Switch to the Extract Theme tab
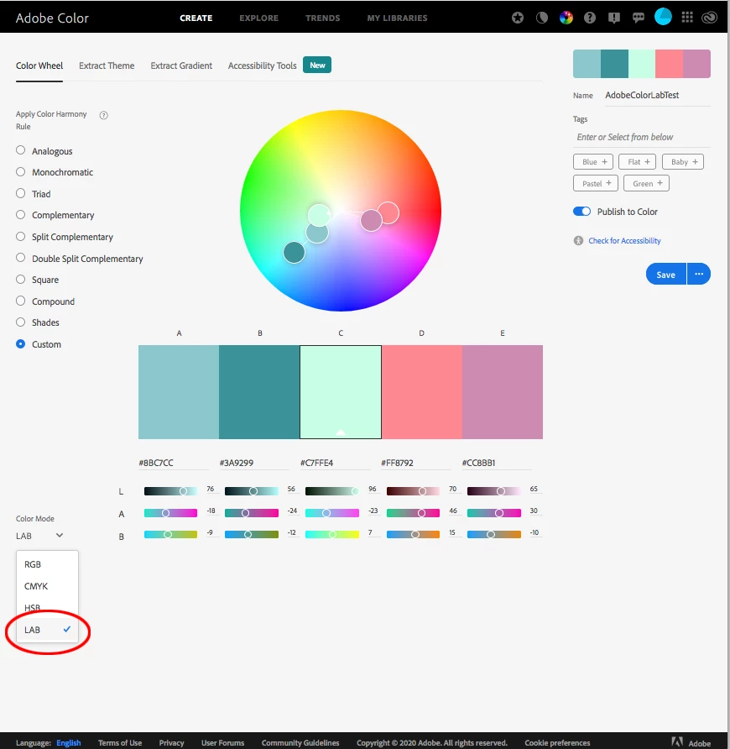Screen dimensions: 730x749 [107, 66]
